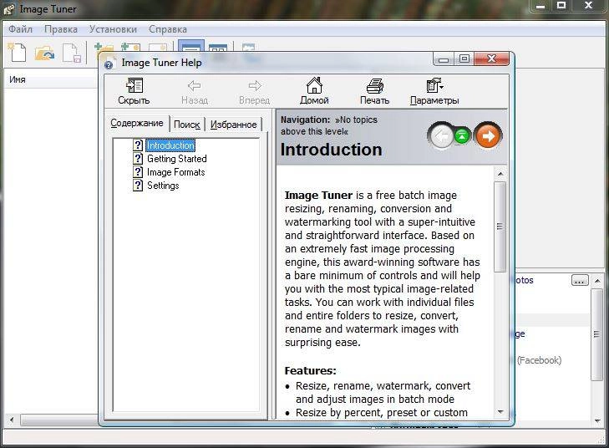Click the Save list icon in main toolbar
The image size is (609, 448).
pyautogui.click(x=72, y=53)
